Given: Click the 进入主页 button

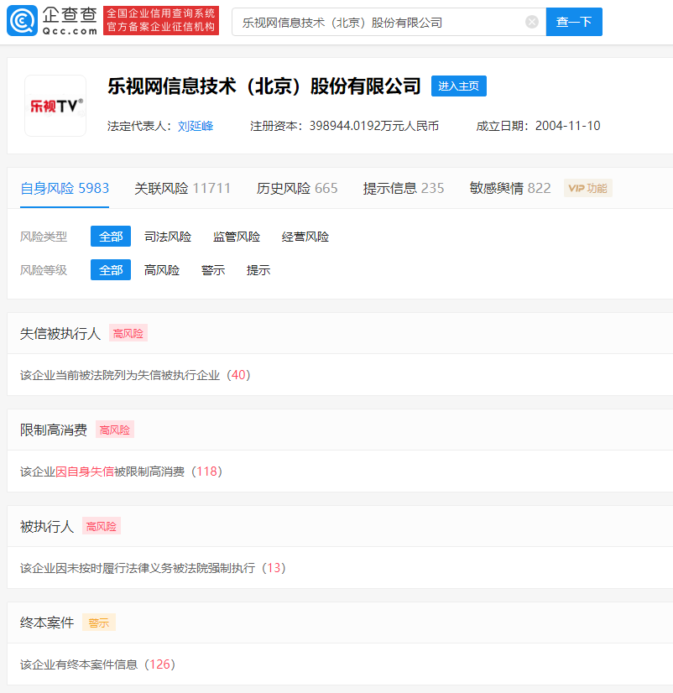Looking at the screenshot, I should pyautogui.click(x=458, y=86).
